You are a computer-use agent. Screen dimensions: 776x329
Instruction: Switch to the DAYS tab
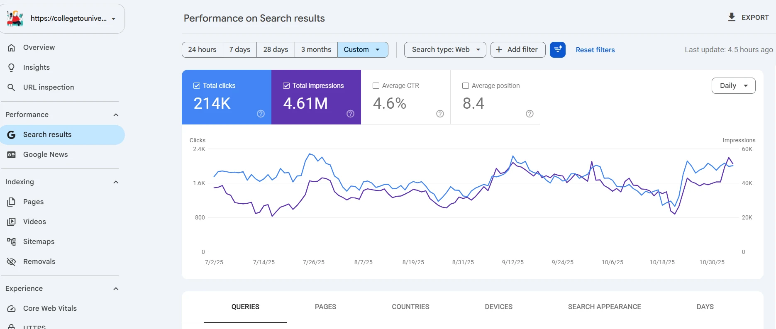tap(705, 307)
